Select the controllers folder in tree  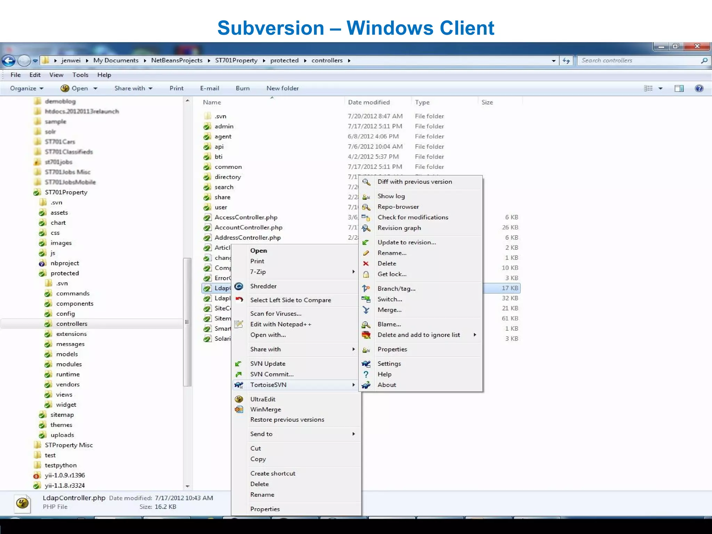(x=72, y=324)
